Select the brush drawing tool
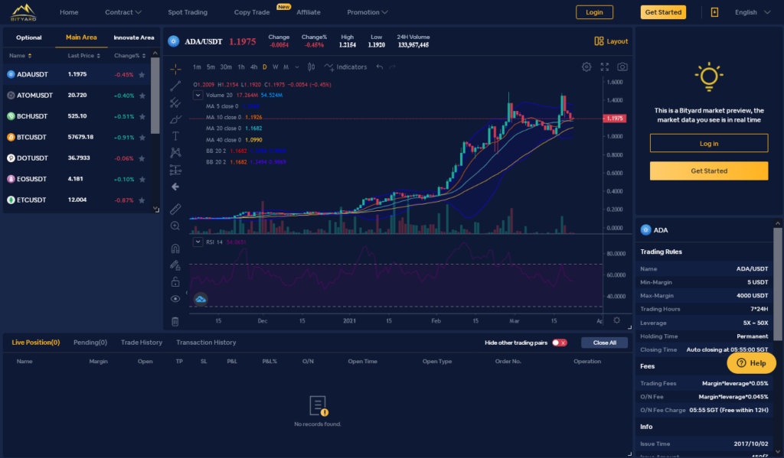The image size is (784, 458). click(175, 119)
